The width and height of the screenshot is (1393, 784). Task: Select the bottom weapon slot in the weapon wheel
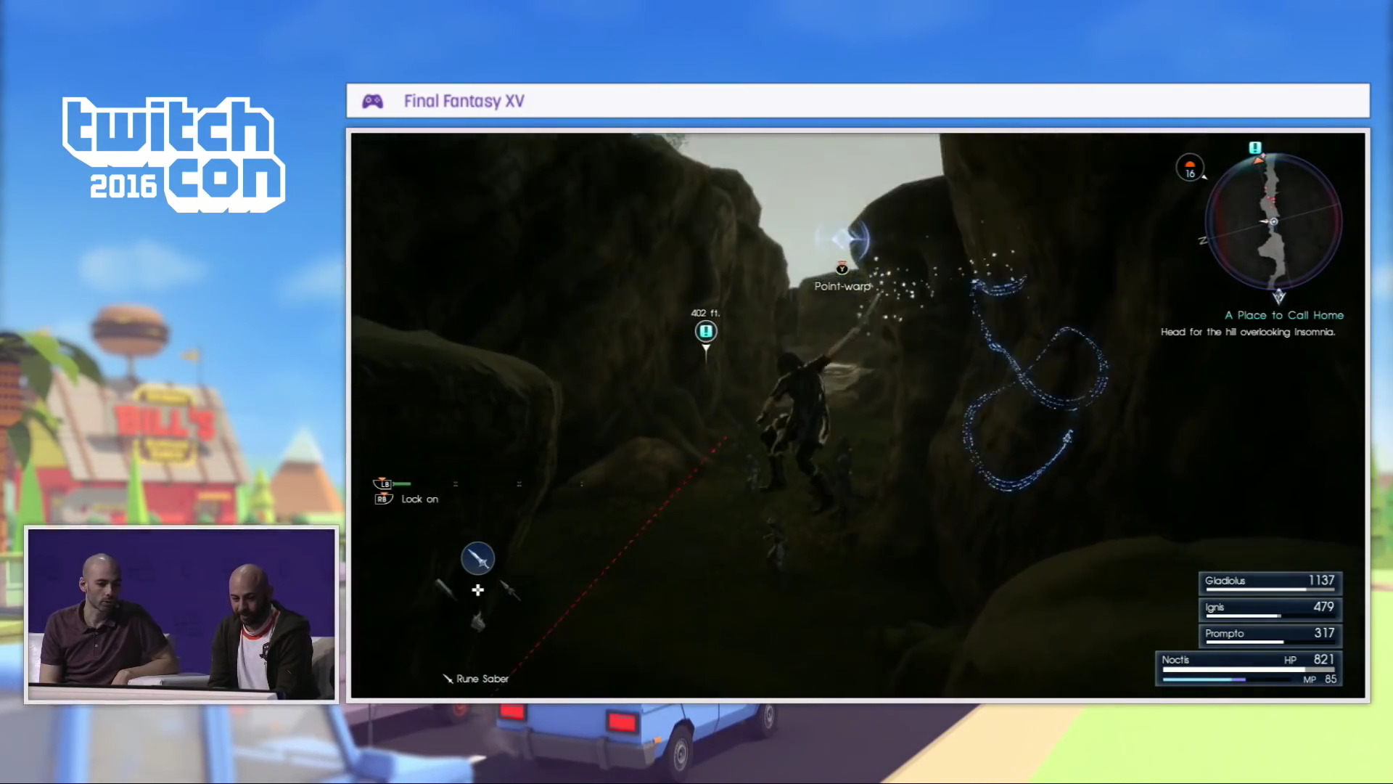pos(477,621)
